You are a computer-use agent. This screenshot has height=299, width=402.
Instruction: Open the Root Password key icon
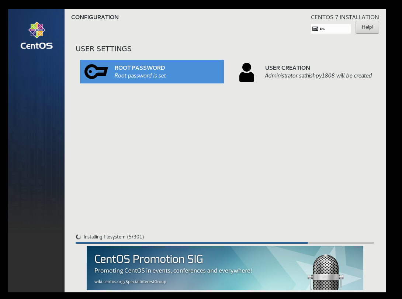coord(96,72)
